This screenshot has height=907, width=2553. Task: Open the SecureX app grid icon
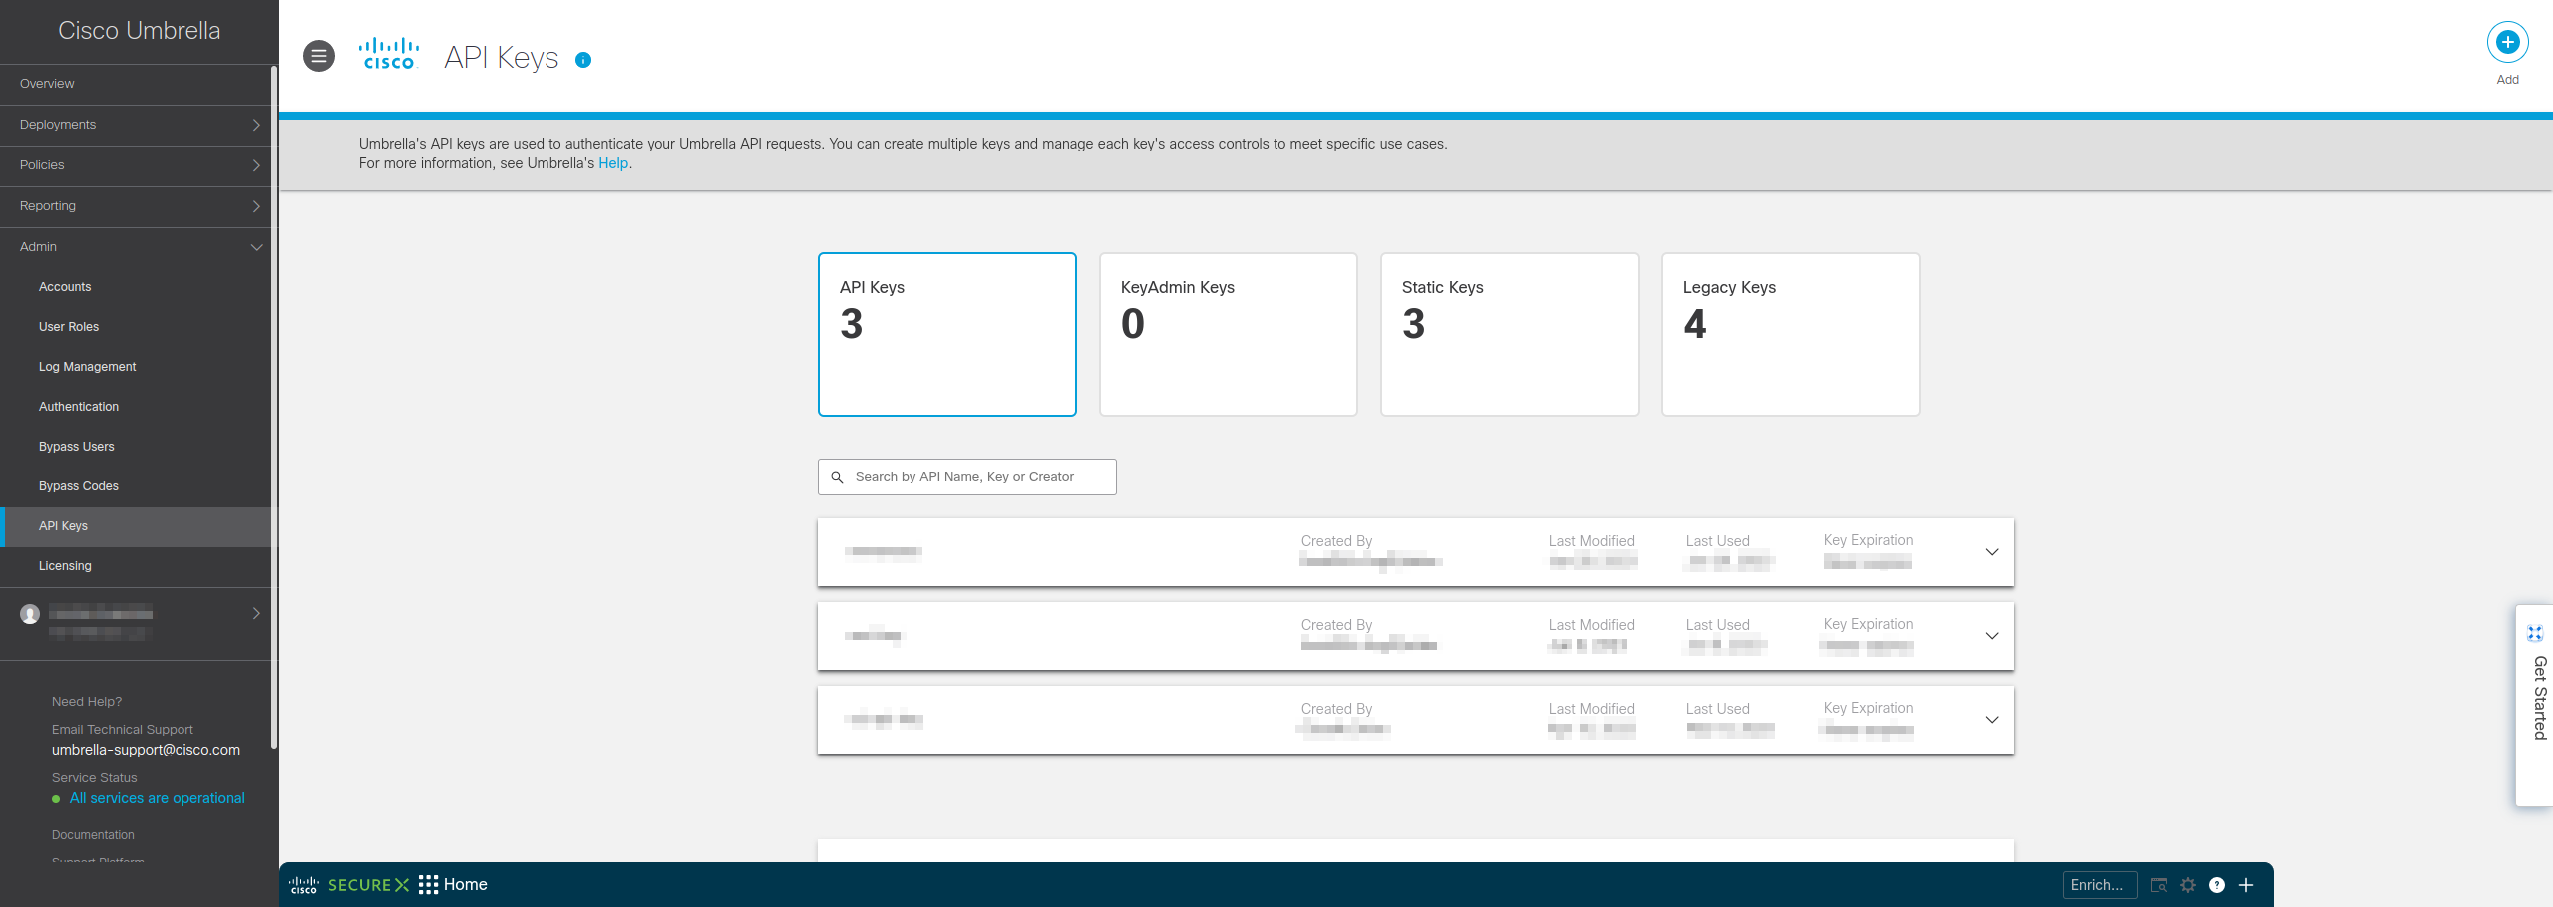pyautogui.click(x=429, y=885)
